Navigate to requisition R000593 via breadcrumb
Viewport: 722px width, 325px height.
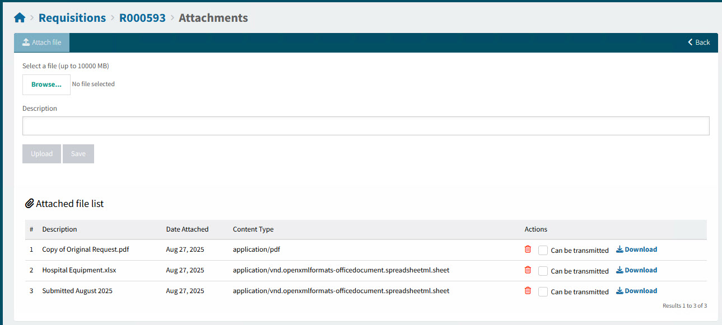[142, 17]
